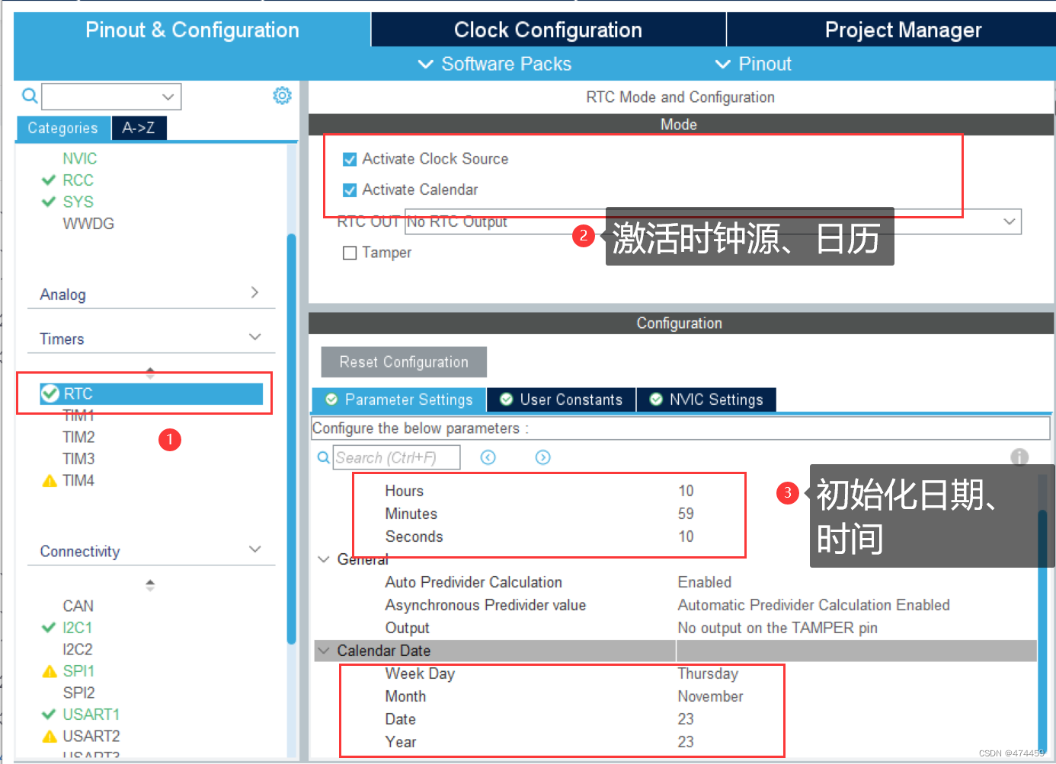Select WWDG peripheral
This screenshot has height=764, width=1056.
88,224
